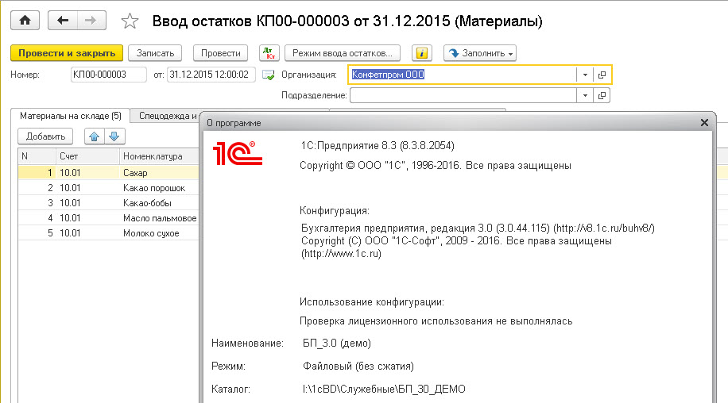Move row up with the blue arrow
This screenshot has width=728, height=403.
click(x=95, y=136)
